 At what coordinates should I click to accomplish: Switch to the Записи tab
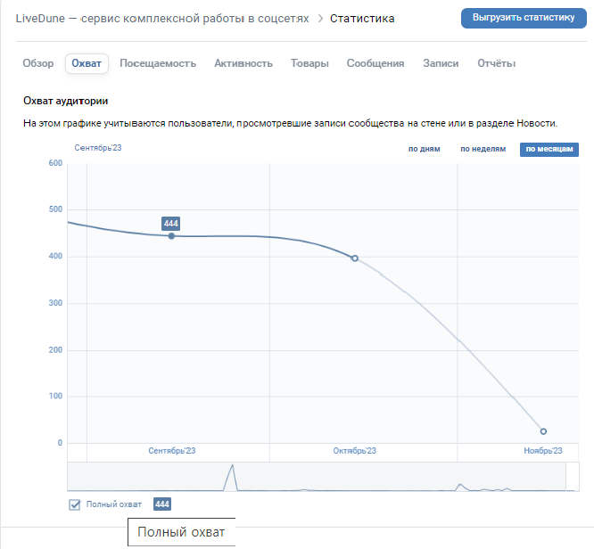441,63
